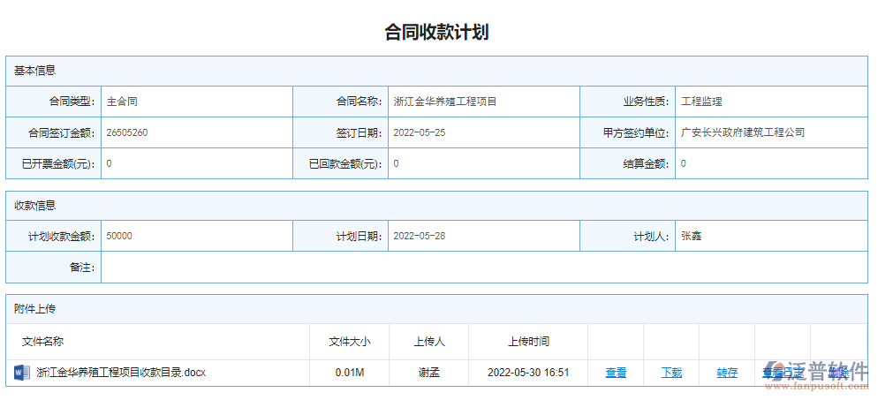Click the 合同名称 value 浙江金华养殖工程项目

(x=445, y=102)
